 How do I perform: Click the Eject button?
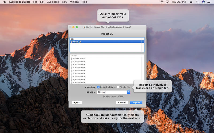point(77,102)
